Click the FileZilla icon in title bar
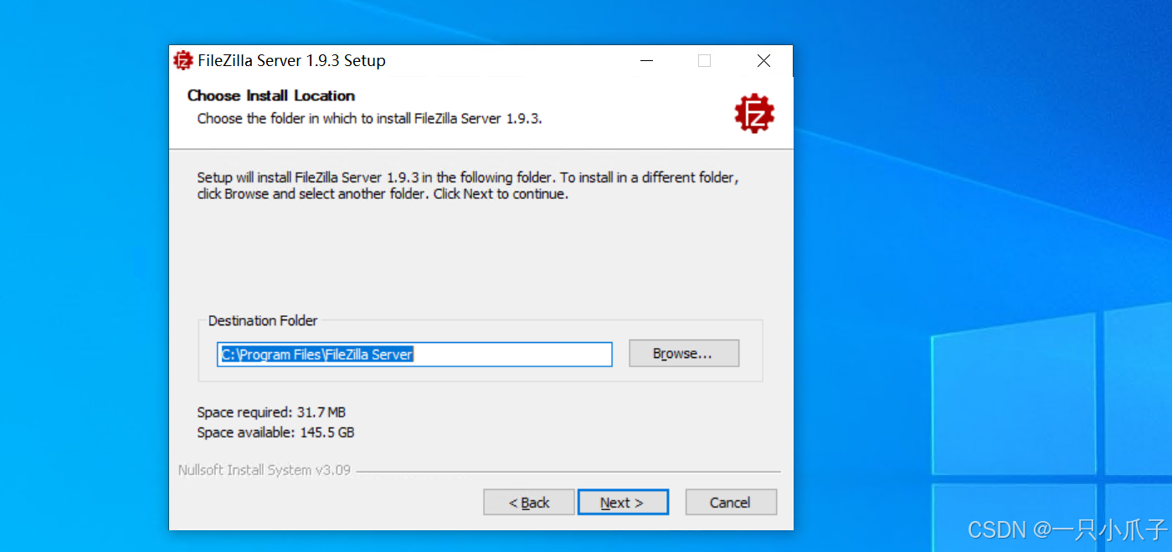 click(x=183, y=60)
